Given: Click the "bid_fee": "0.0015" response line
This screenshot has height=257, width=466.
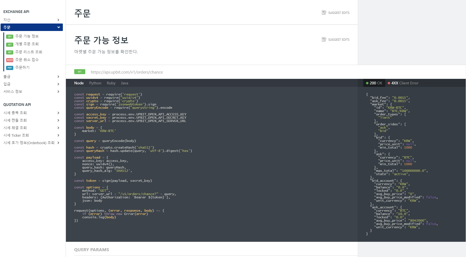Looking at the screenshot, I should pyautogui.click(x=390, y=98).
